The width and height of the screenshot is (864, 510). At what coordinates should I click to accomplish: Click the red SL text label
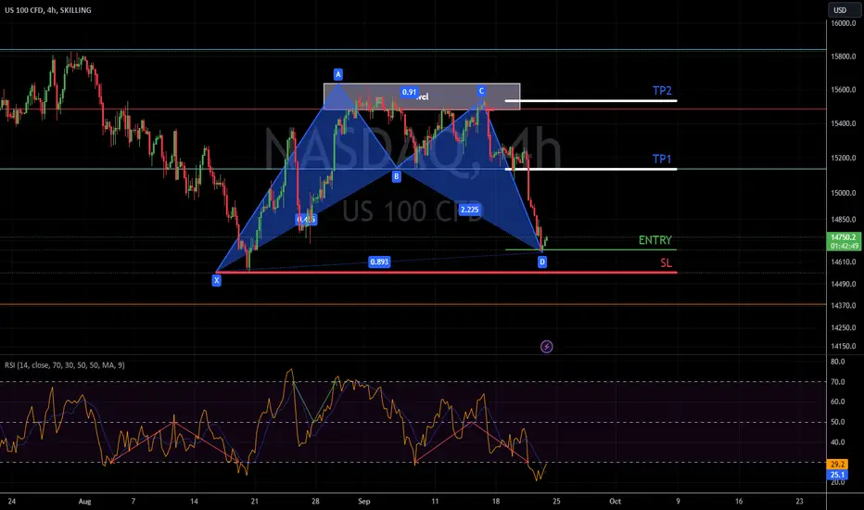pos(667,263)
